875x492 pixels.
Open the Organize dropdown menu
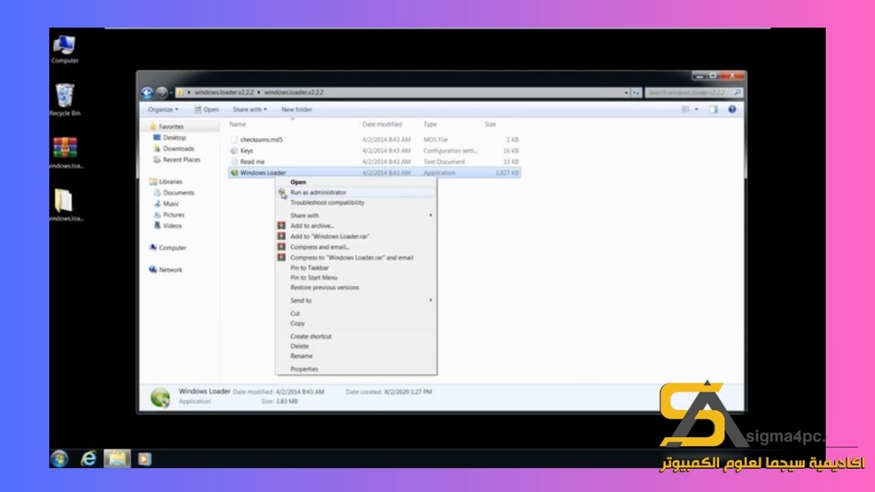[163, 109]
